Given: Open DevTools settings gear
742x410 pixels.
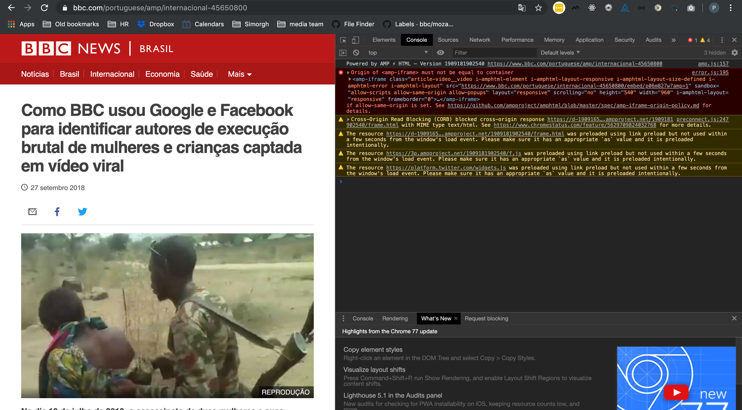Looking at the screenshot, I should click(735, 52).
